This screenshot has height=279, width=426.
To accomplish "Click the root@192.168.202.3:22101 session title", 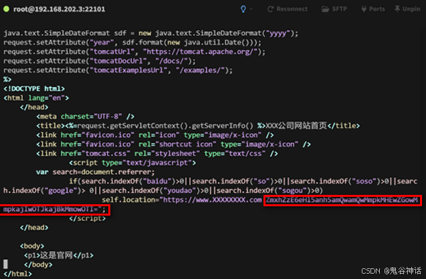I will [x=60, y=9].
